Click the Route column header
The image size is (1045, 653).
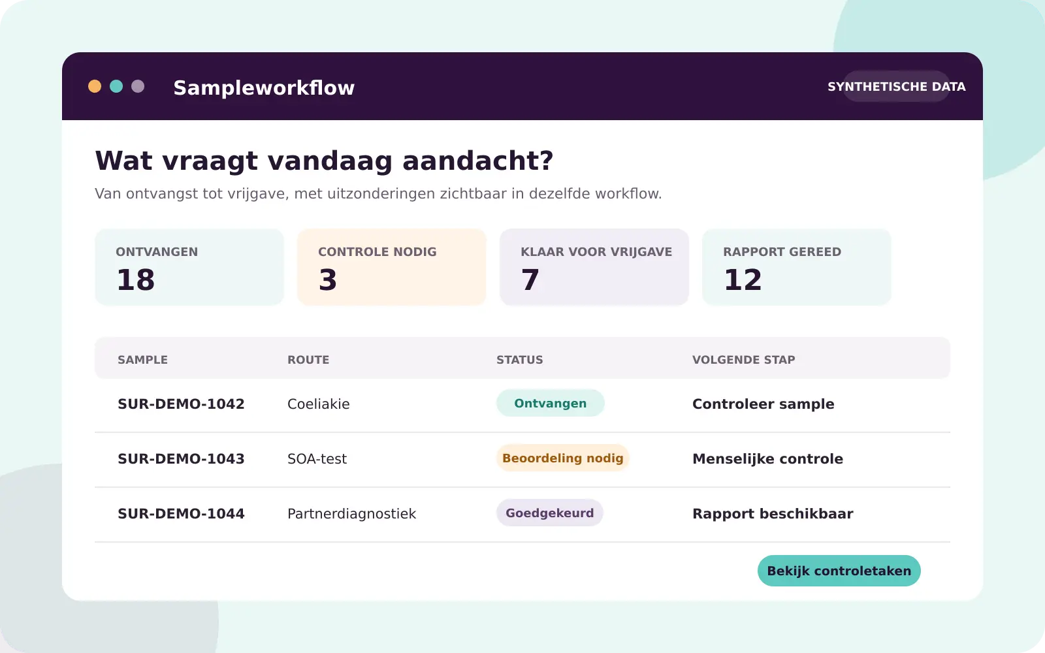308,360
